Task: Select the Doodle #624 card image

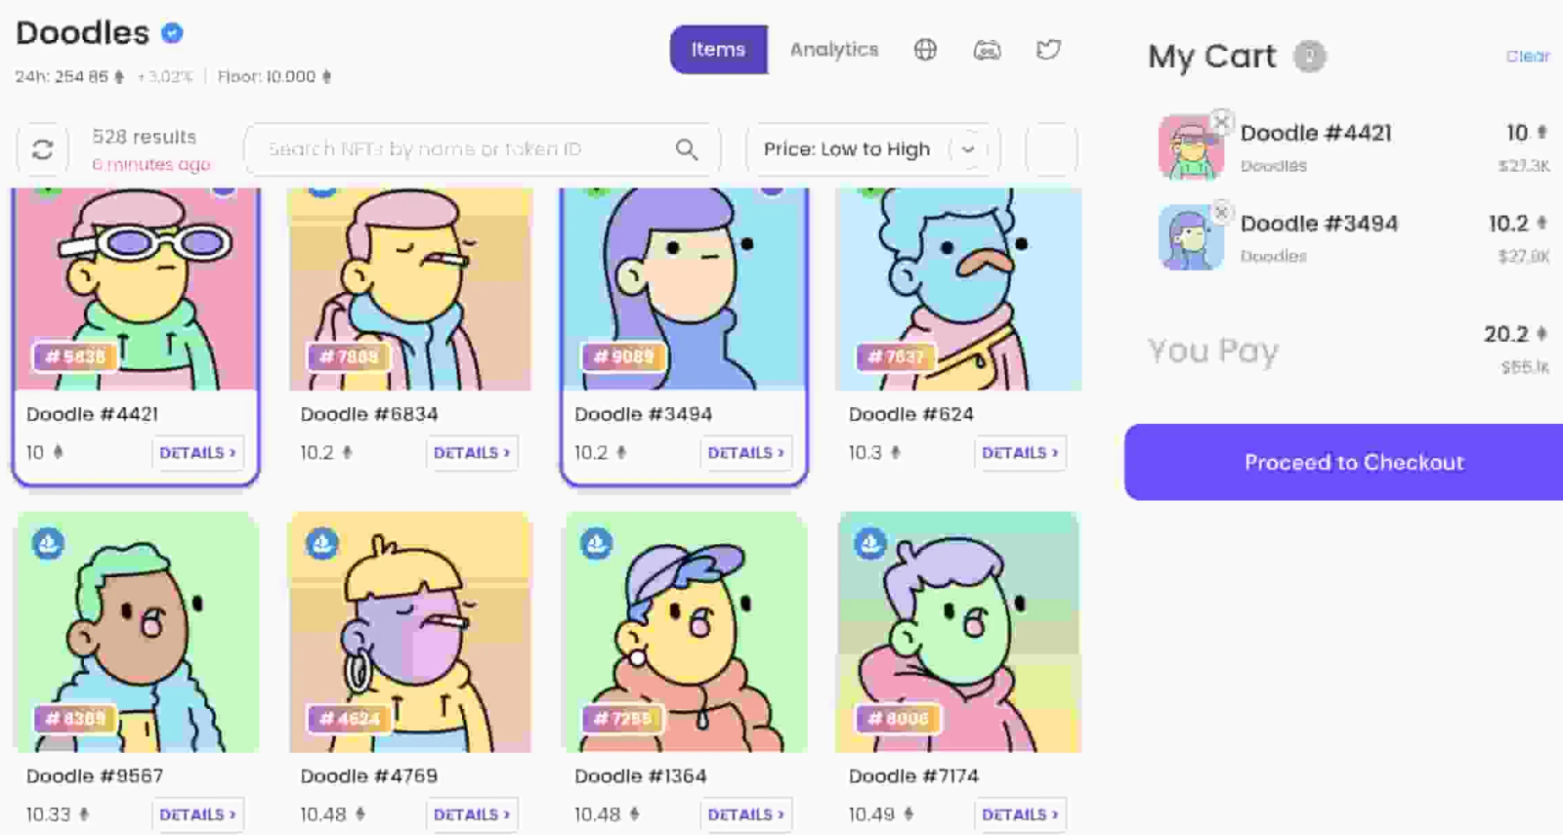Action: [x=958, y=289]
